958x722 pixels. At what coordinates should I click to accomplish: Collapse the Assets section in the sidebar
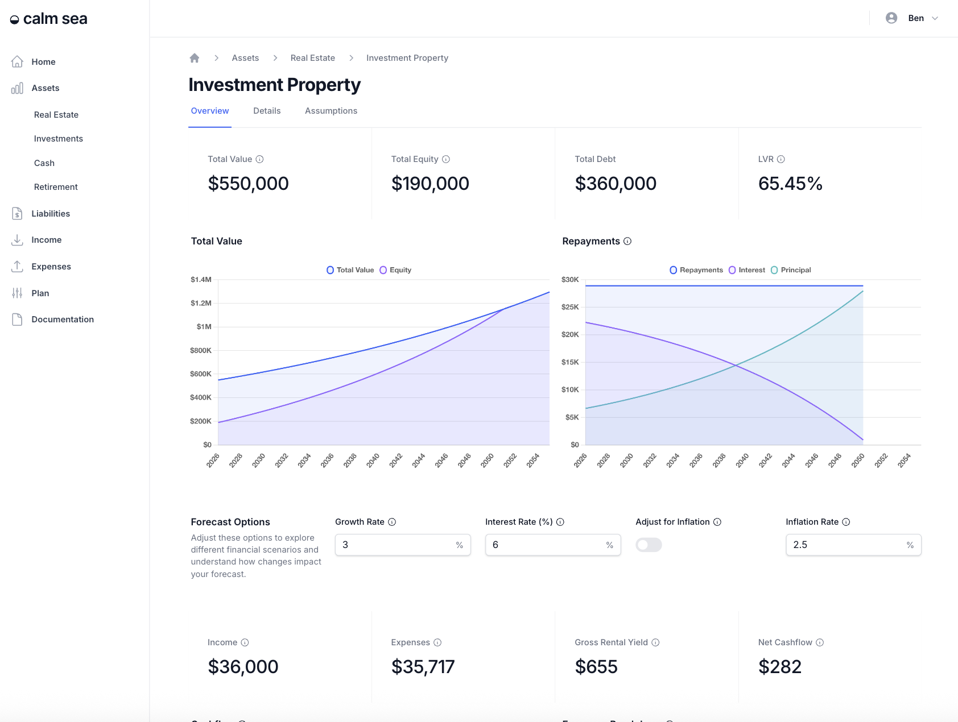pos(46,88)
